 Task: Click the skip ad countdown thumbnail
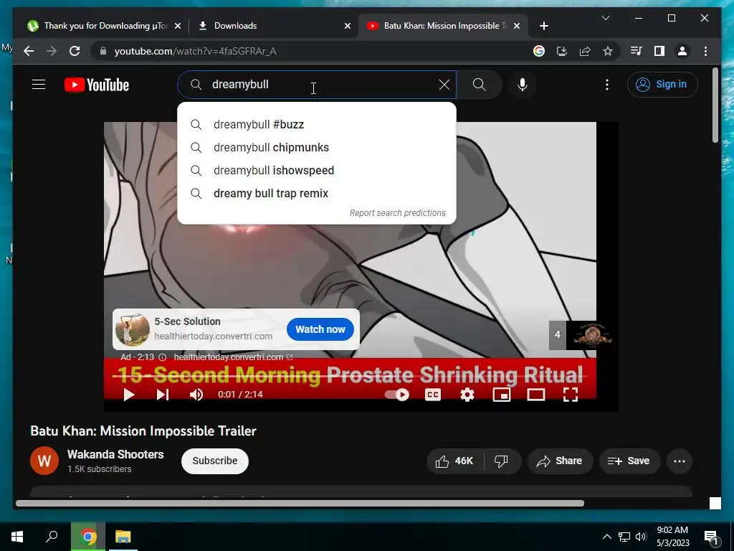point(581,334)
